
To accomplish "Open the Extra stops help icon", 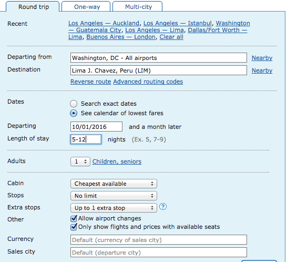I will pyautogui.click(x=163, y=207).
